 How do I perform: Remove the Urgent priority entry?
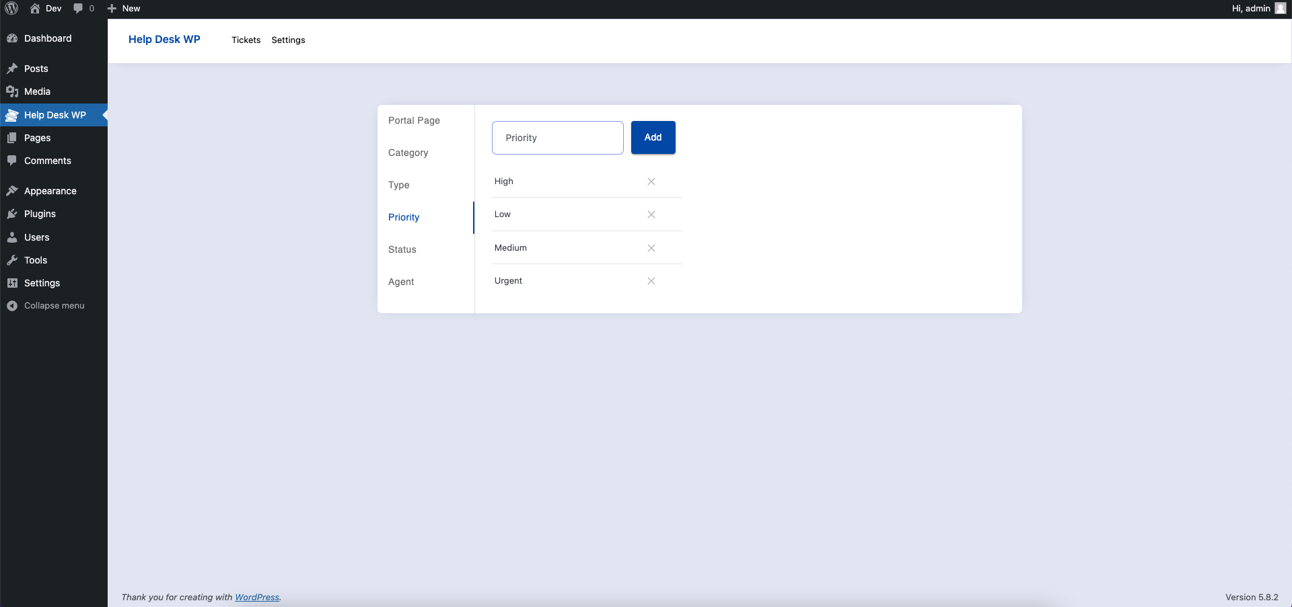(x=651, y=281)
